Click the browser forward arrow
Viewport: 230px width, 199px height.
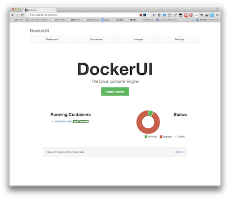click(x=17, y=15)
